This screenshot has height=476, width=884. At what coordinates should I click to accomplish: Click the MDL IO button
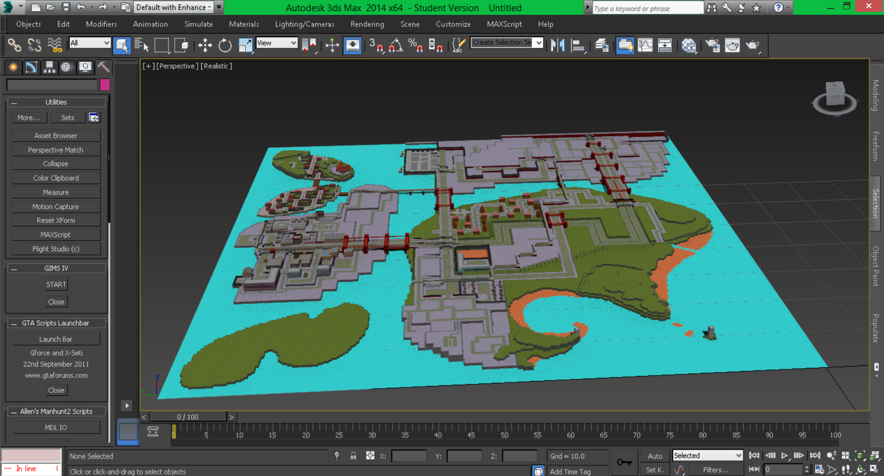click(x=56, y=428)
